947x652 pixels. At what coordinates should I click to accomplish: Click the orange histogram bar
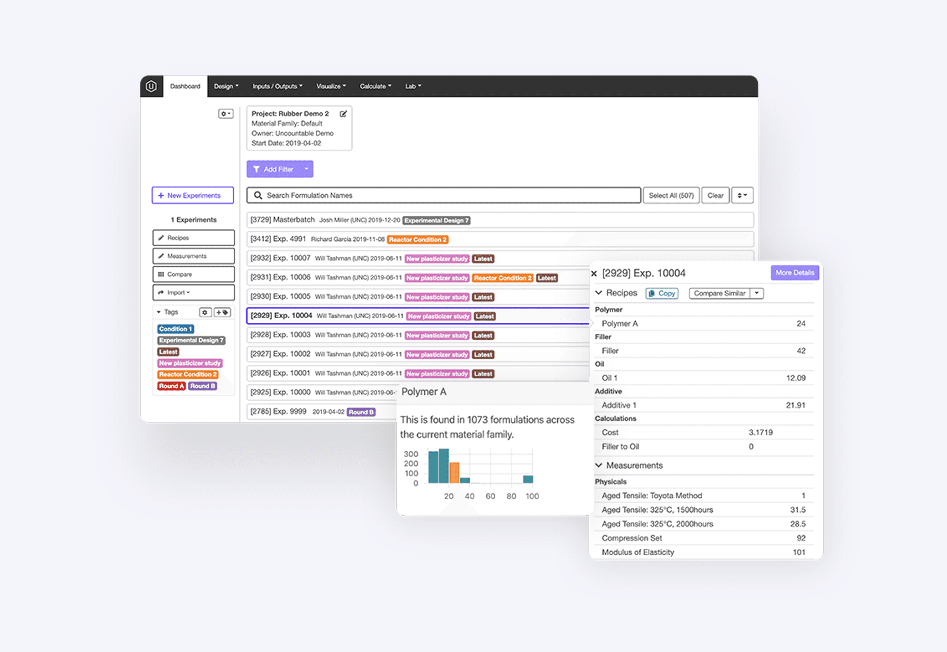tap(454, 473)
